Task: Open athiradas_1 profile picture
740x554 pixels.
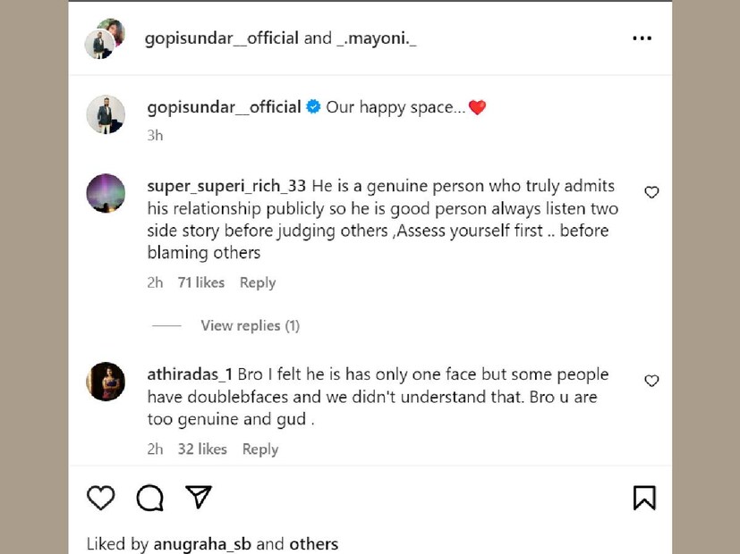Action: click(106, 382)
